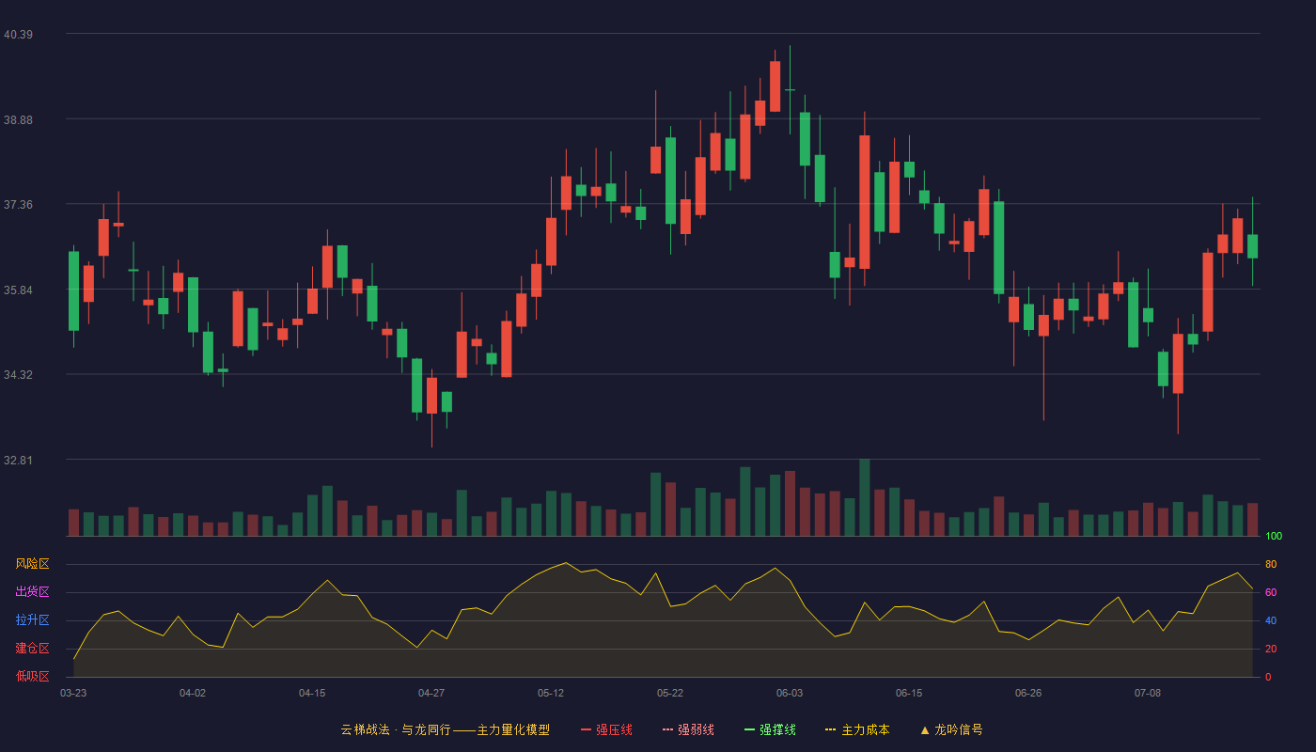
Task: Click the 32.81 price axis label
Action: 18,461
